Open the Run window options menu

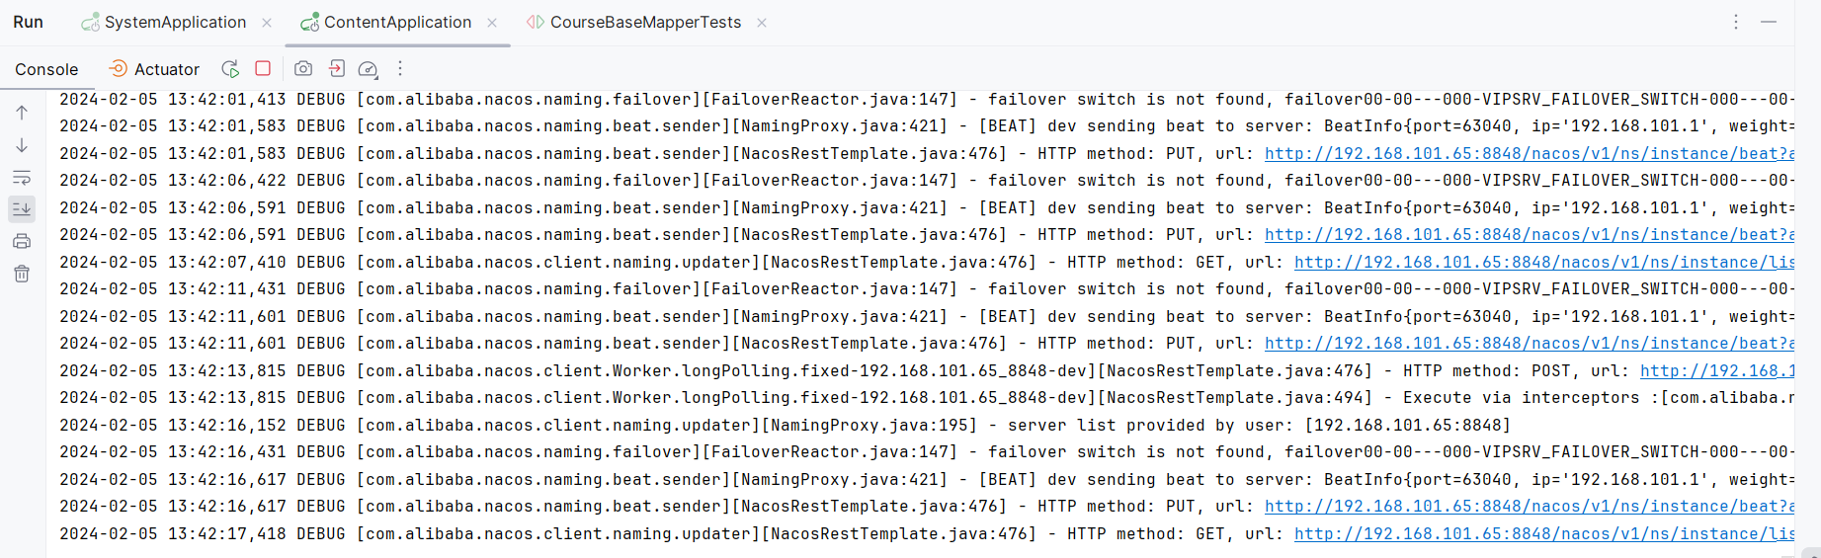(x=1736, y=22)
